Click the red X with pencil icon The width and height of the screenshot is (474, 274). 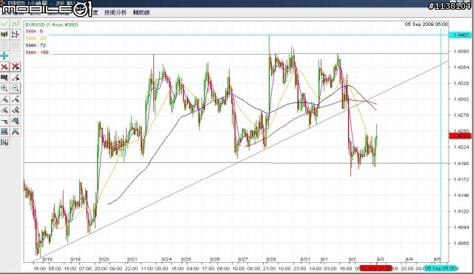(16, 67)
